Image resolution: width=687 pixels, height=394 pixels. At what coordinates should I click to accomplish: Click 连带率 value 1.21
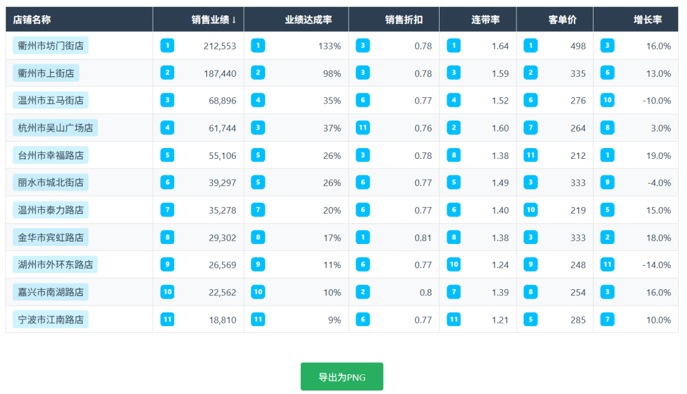(500, 320)
